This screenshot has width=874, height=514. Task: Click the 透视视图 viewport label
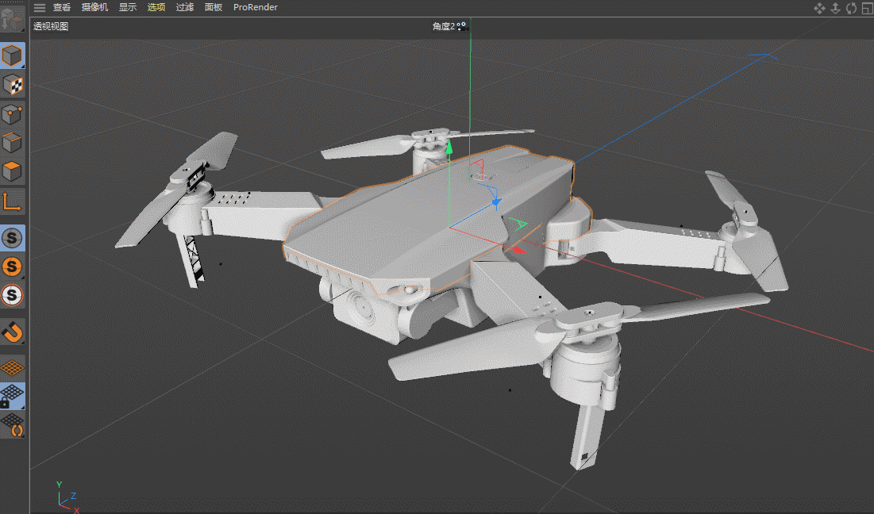(51, 26)
